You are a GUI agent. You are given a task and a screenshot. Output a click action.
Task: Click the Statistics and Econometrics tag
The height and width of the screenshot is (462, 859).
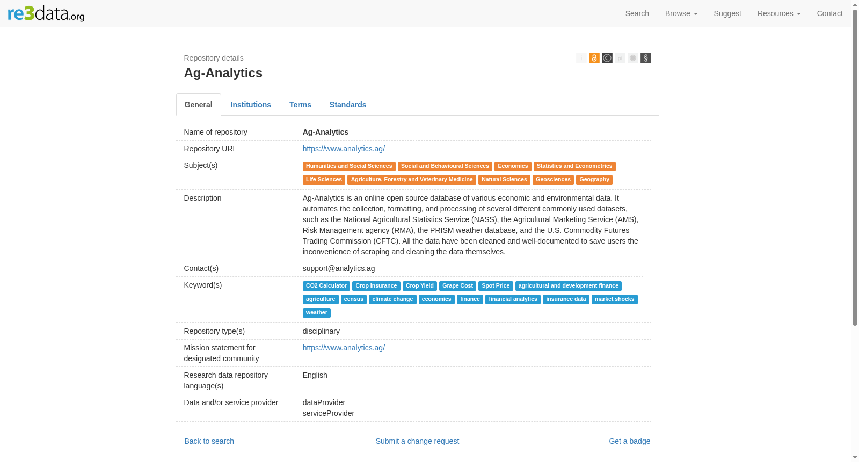(574, 166)
